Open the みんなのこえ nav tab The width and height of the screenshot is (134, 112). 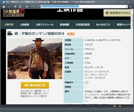pyautogui.click(x=103, y=25)
